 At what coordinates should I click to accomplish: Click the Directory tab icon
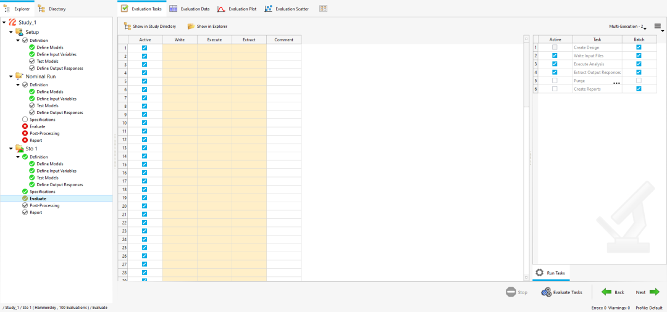coord(42,9)
